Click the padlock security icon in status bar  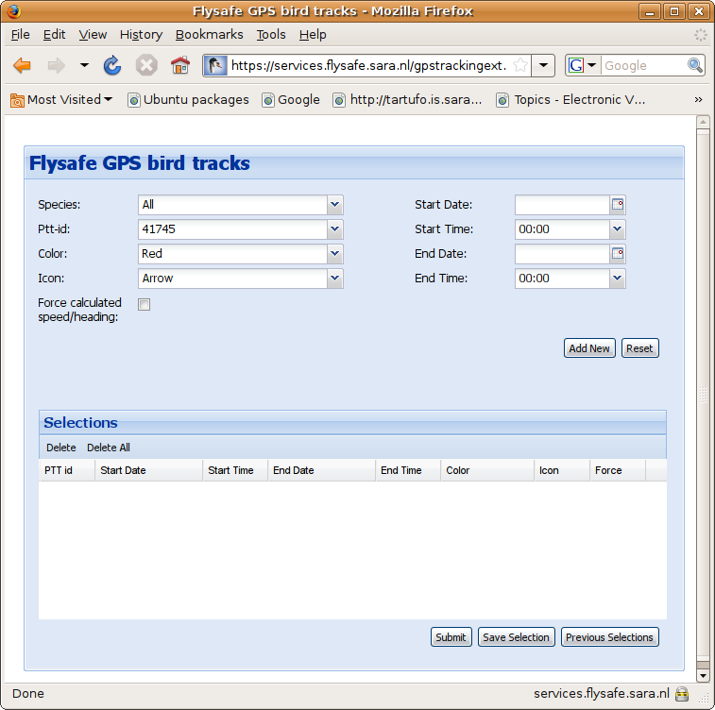681,694
